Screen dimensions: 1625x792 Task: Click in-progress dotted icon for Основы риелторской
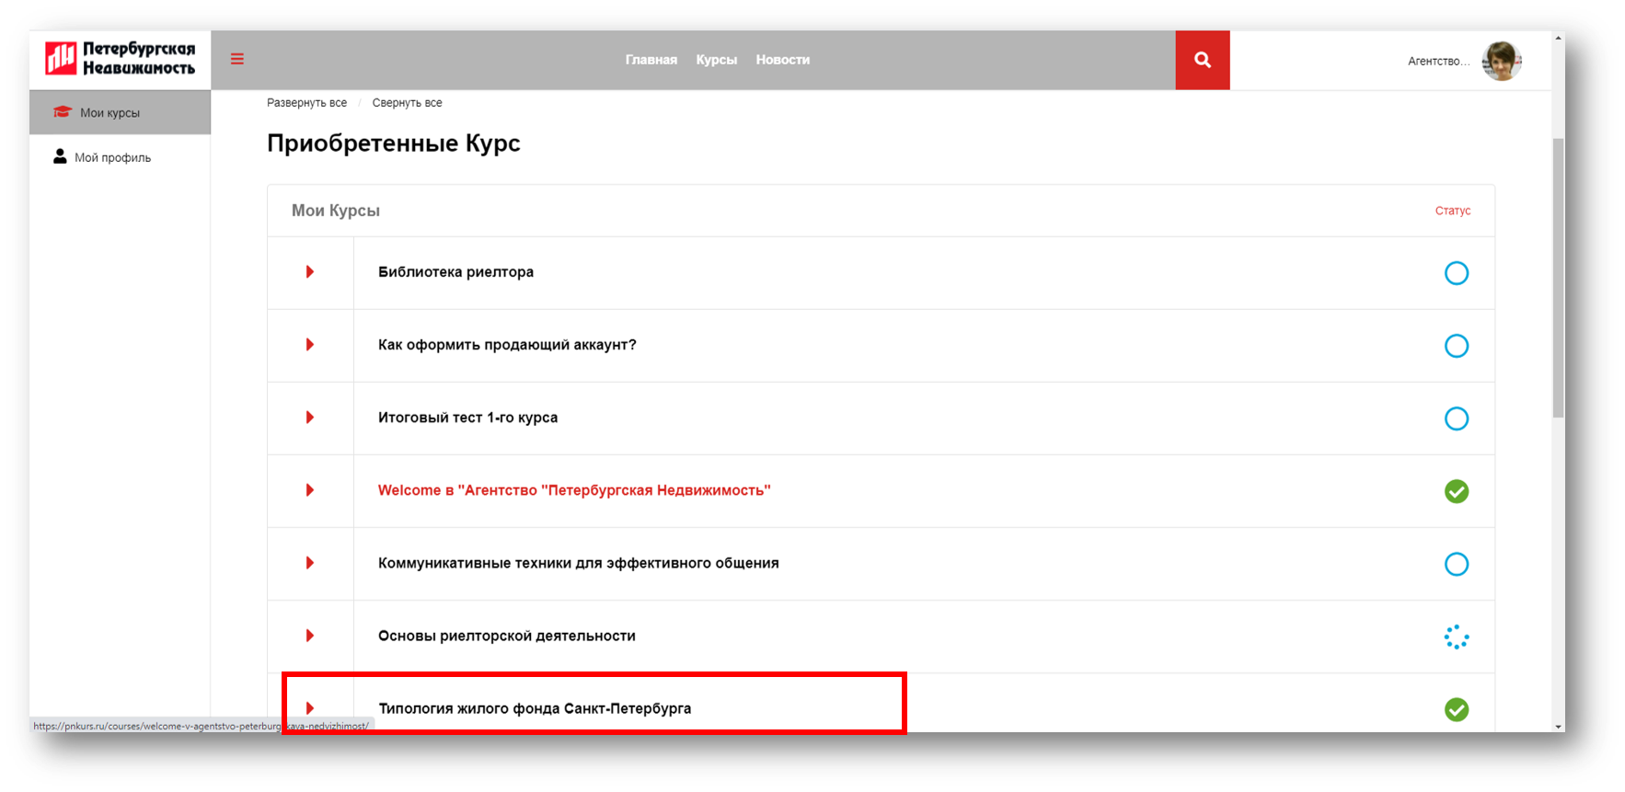[x=1457, y=637]
